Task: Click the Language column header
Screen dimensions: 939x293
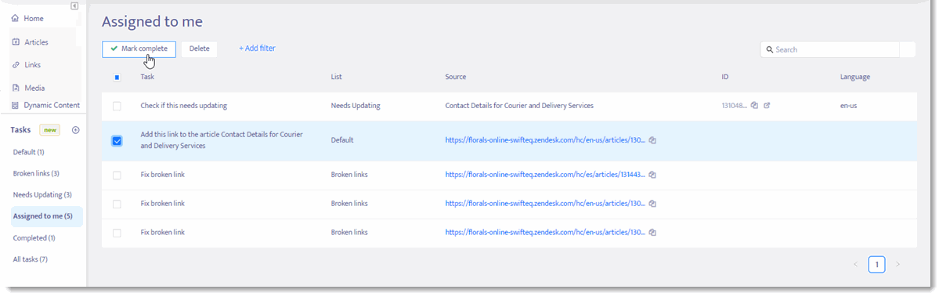Action: tap(855, 78)
